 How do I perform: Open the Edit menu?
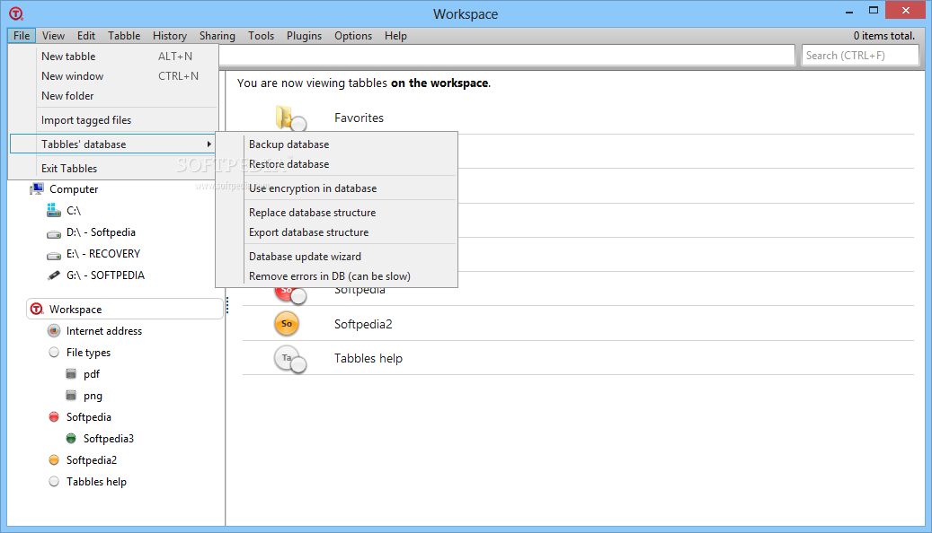click(x=86, y=36)
